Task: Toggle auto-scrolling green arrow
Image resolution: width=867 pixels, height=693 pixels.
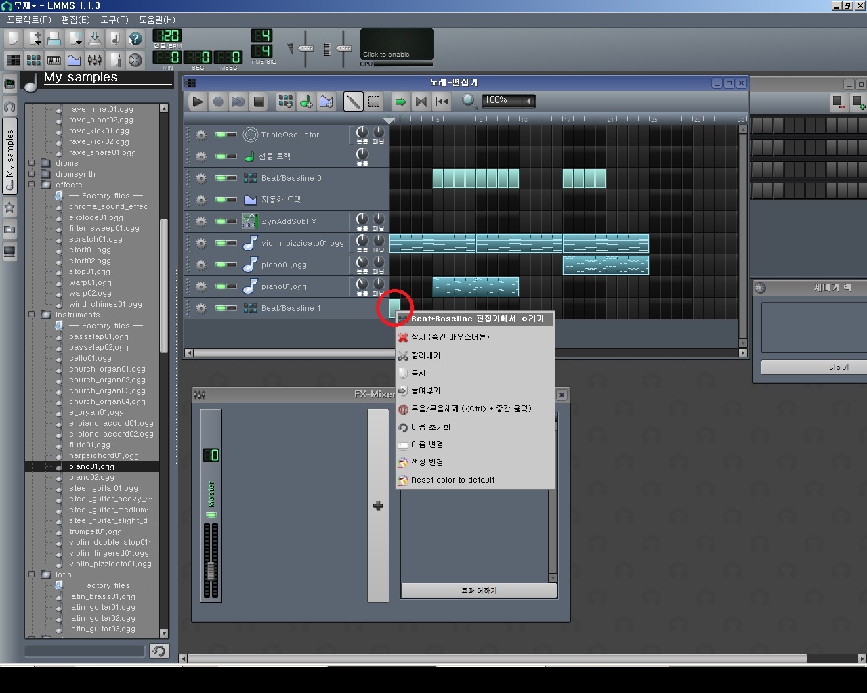Action: (400, 102)
